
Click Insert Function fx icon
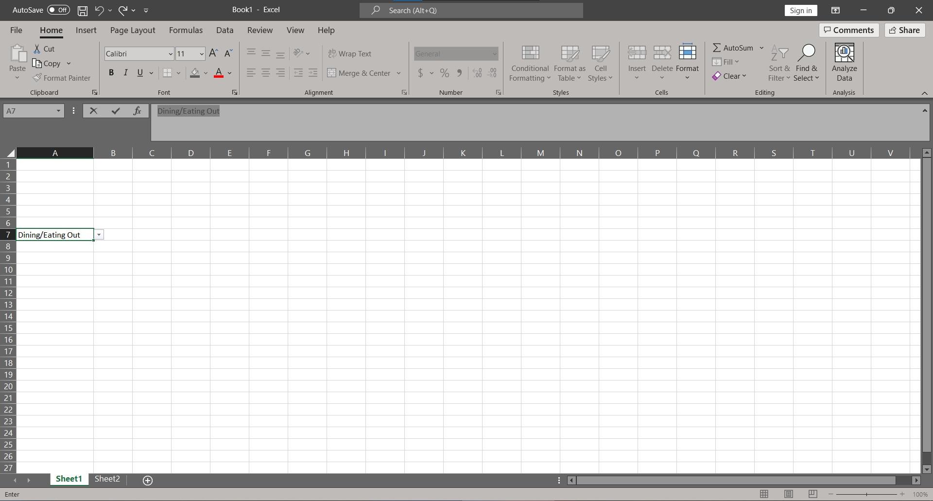click(x=137, y=111)
